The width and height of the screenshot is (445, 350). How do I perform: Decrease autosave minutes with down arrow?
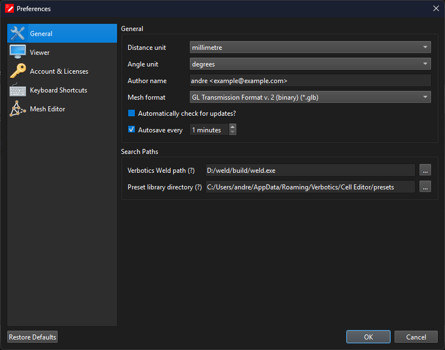coord(232,132)
